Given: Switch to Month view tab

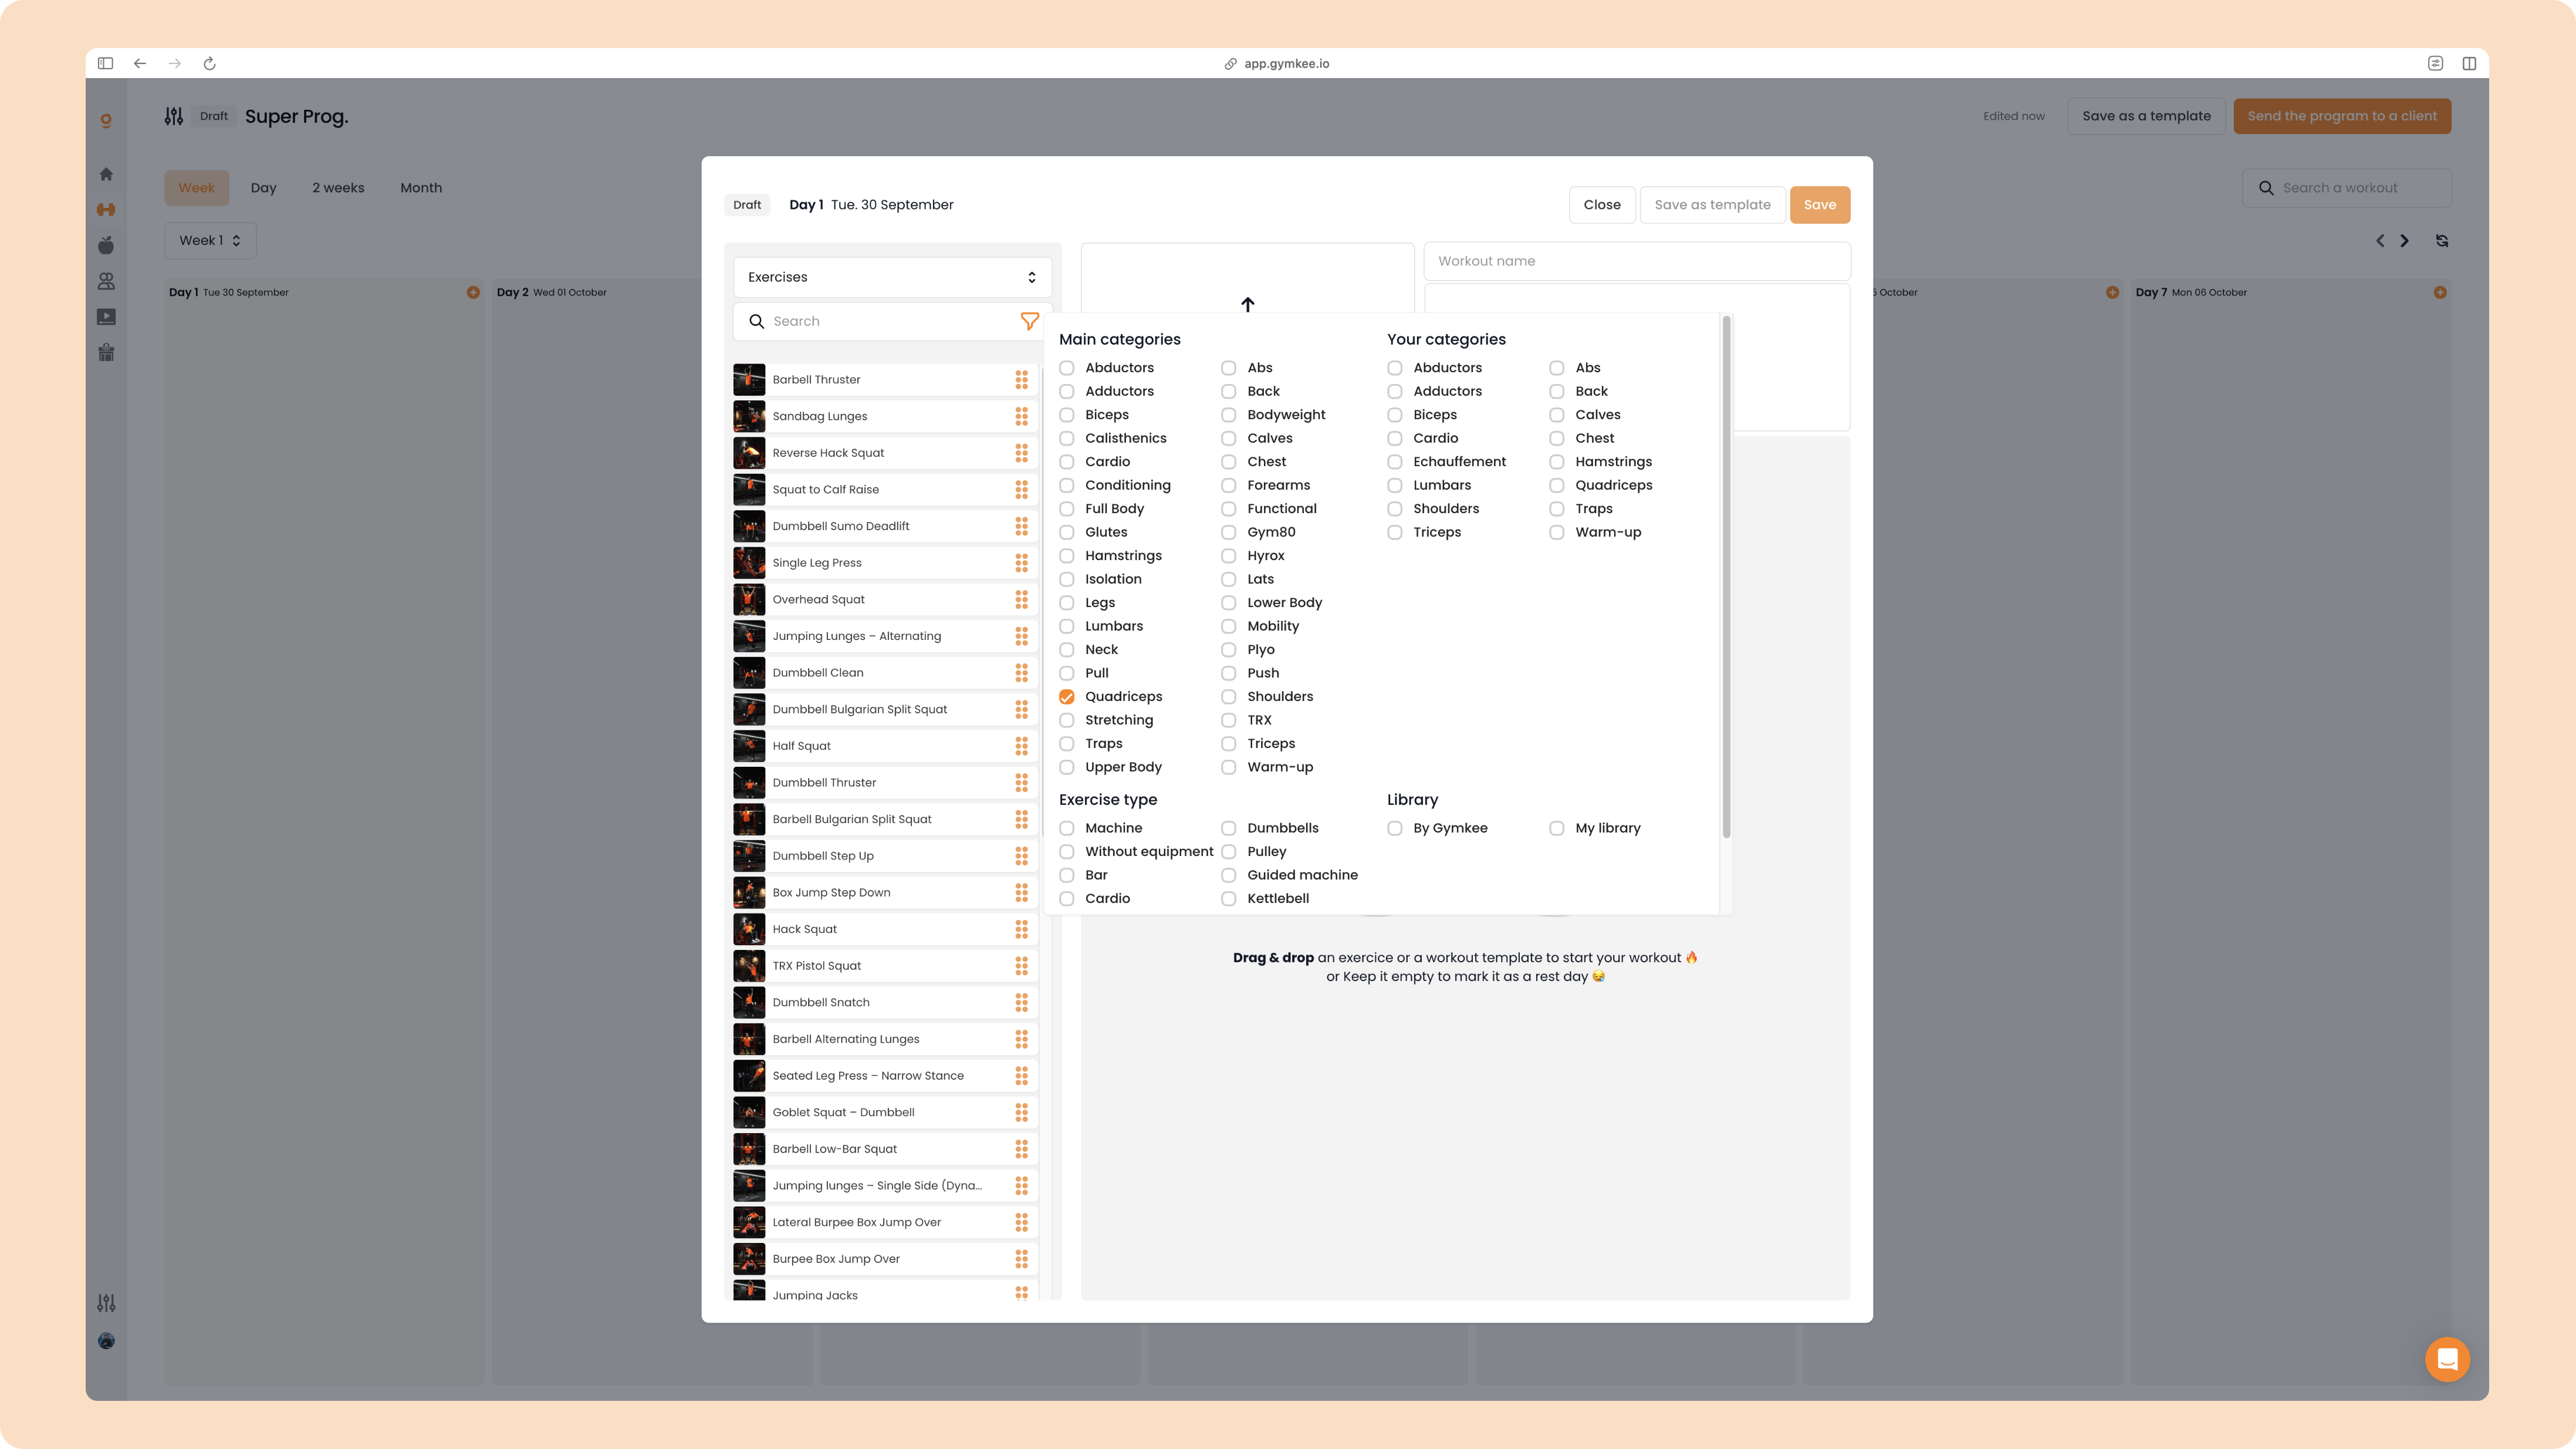Looking at the screenshot, I should 421,188.
